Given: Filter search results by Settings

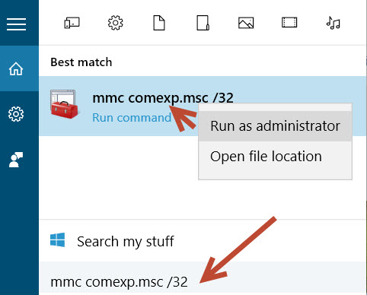Looking at the screenshot, I should pos(116,23).
